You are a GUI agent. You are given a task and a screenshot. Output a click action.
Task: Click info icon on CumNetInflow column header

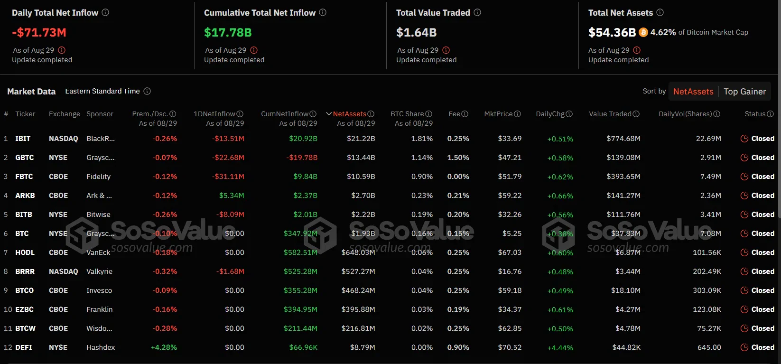[313, 114]
